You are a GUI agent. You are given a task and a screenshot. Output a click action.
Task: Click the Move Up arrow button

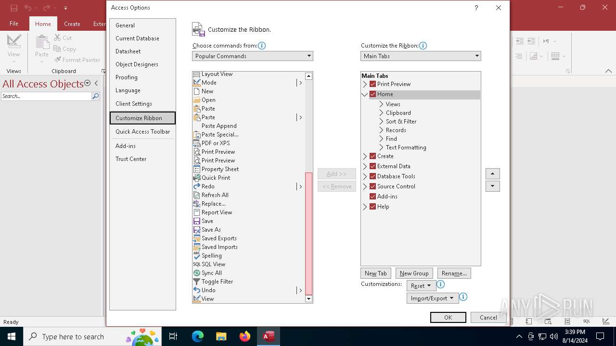coord(492,173)
